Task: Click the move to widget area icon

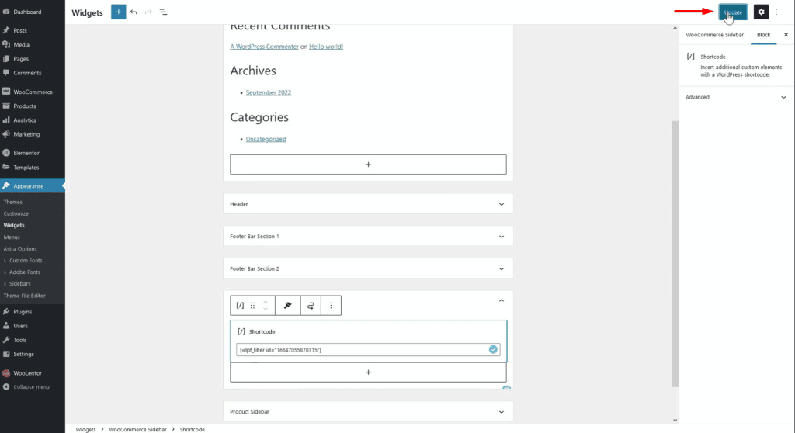Action: 287,306
